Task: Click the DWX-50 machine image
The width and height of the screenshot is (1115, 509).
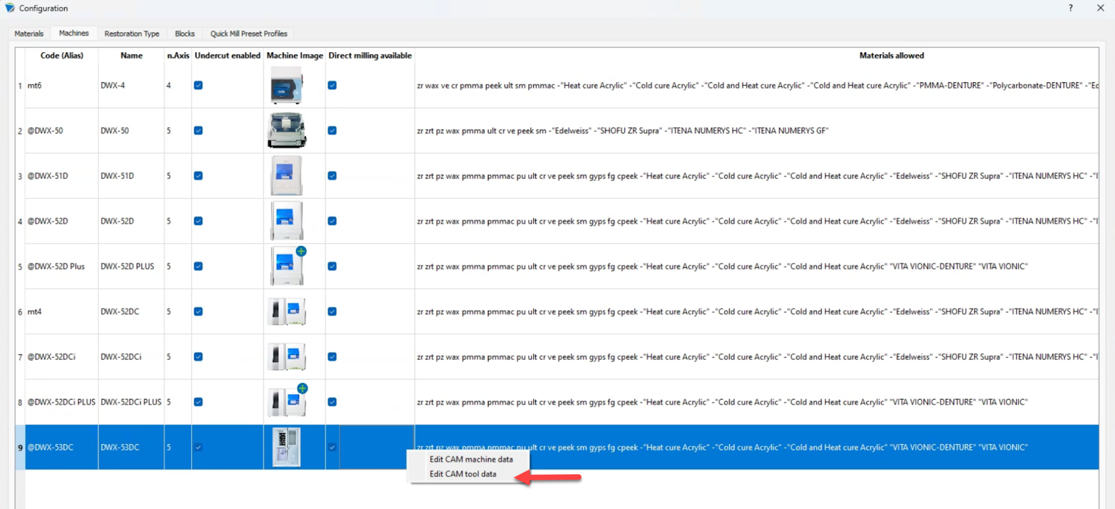Action: 286,130
